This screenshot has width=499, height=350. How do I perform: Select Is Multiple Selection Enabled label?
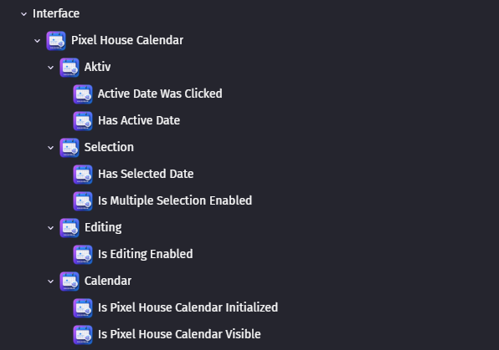175,200
